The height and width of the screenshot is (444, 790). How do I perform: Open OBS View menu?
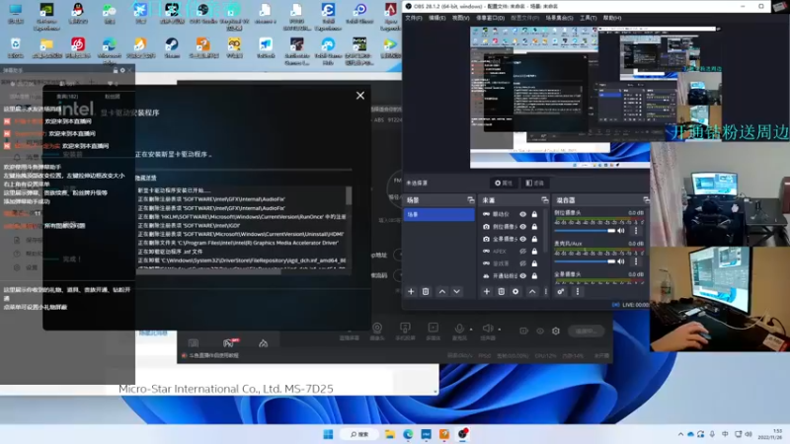point(460,18)
